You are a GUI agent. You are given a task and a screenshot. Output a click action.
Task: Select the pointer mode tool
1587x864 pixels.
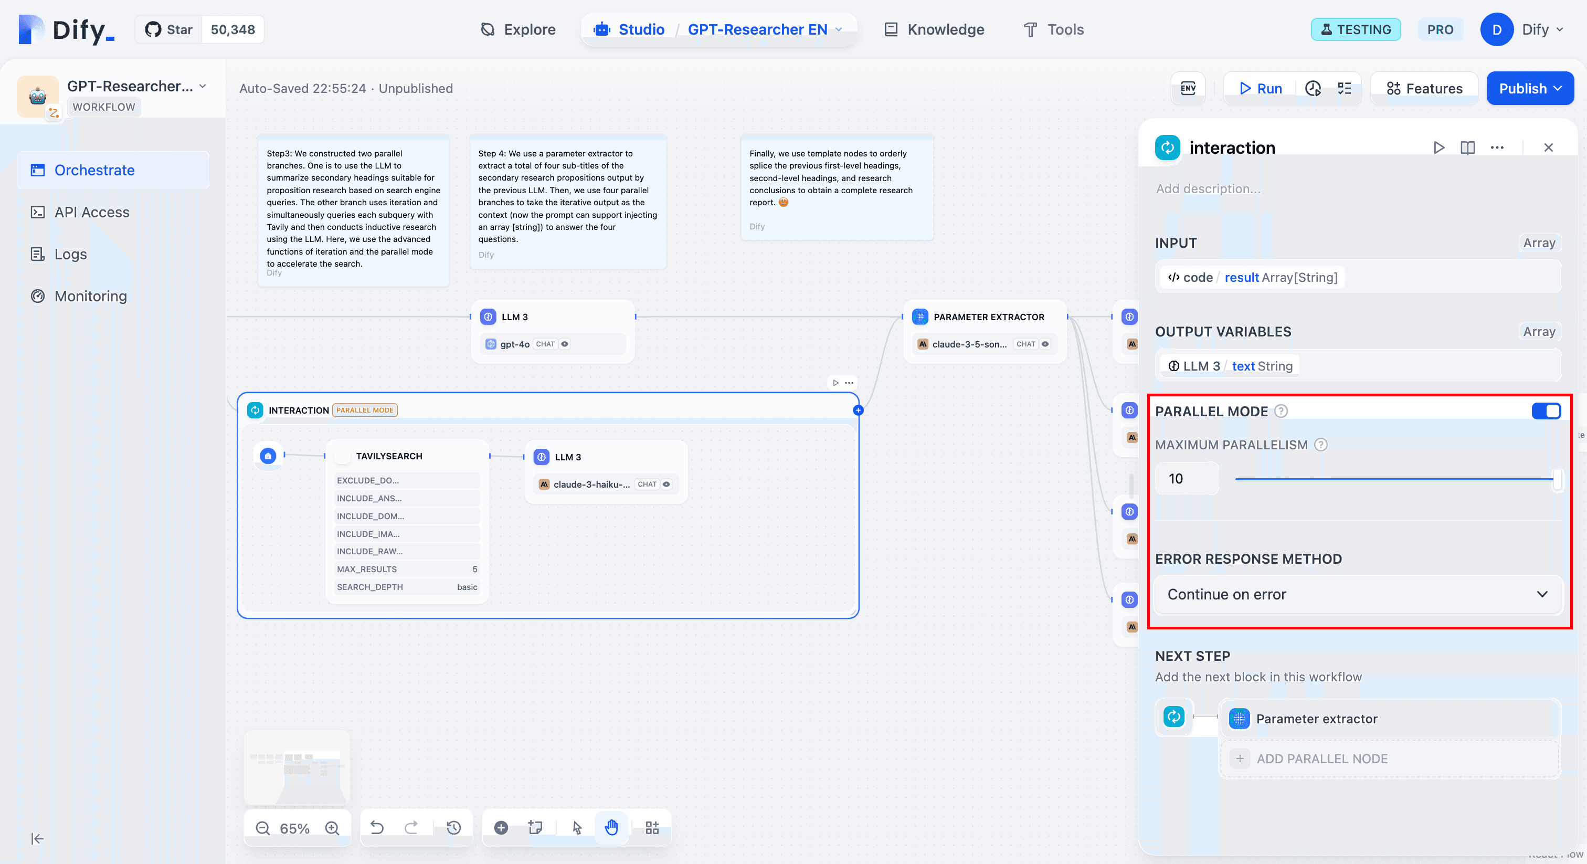[x=577, y=828]
